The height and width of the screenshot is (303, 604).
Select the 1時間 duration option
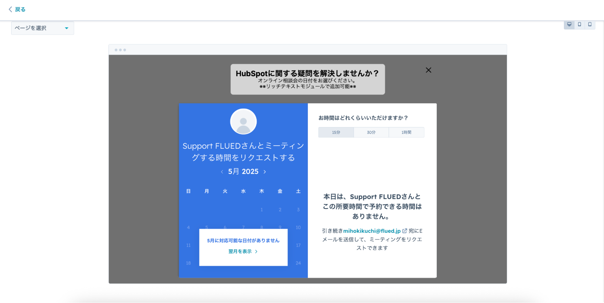406,132
